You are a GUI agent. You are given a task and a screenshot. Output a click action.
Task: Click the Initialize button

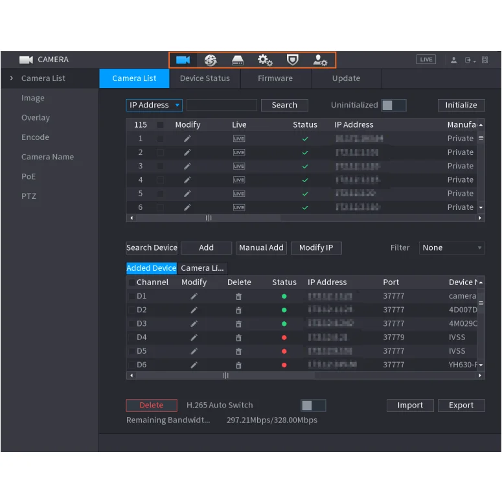pyautogui.click(x=461, y=106)
